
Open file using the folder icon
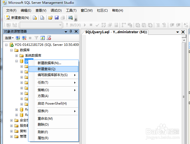click(x=50, y=18)
